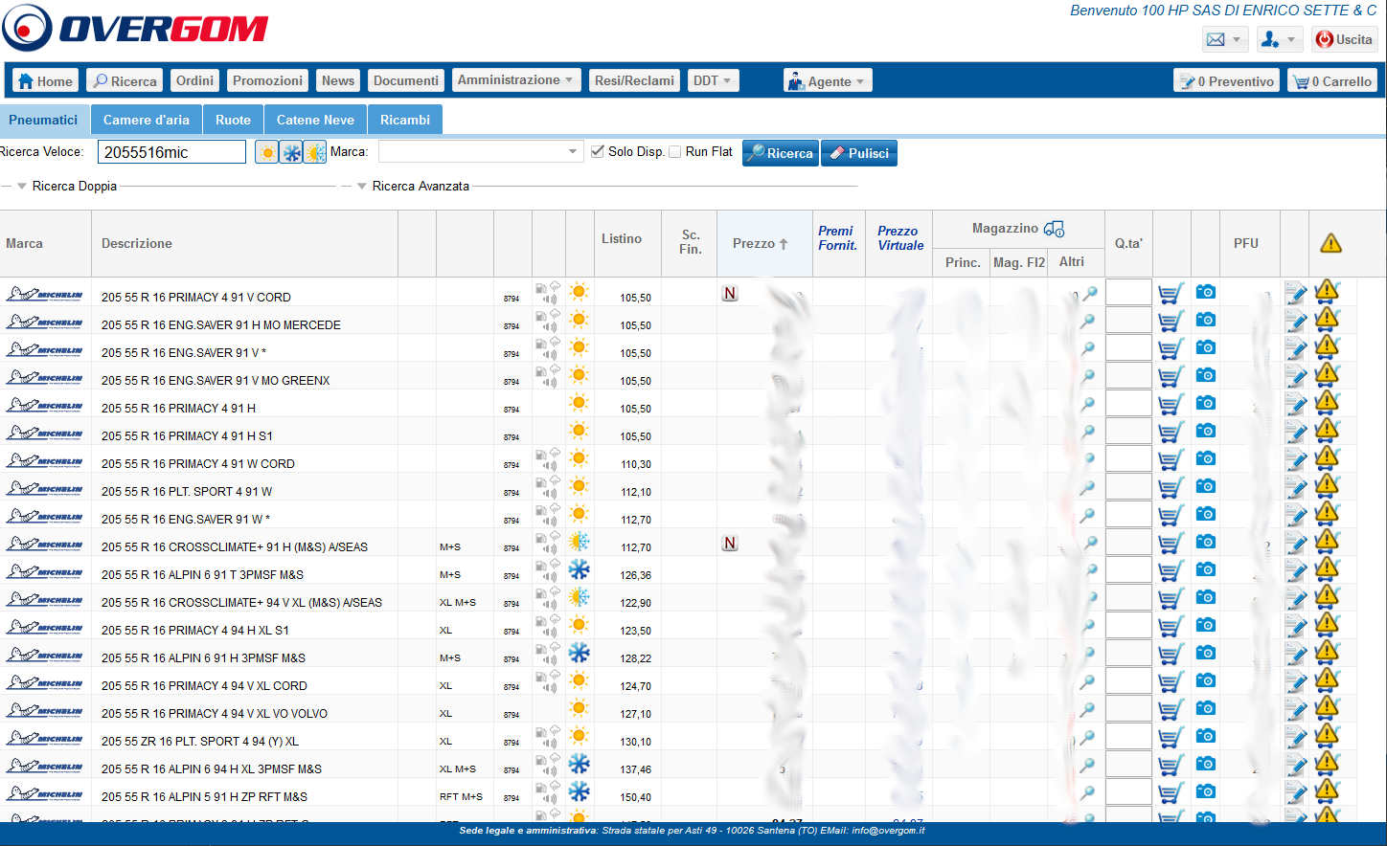
Task: Click edit note icon for ENG.SAVER 91 V * row
Action: coord(1296,348)
